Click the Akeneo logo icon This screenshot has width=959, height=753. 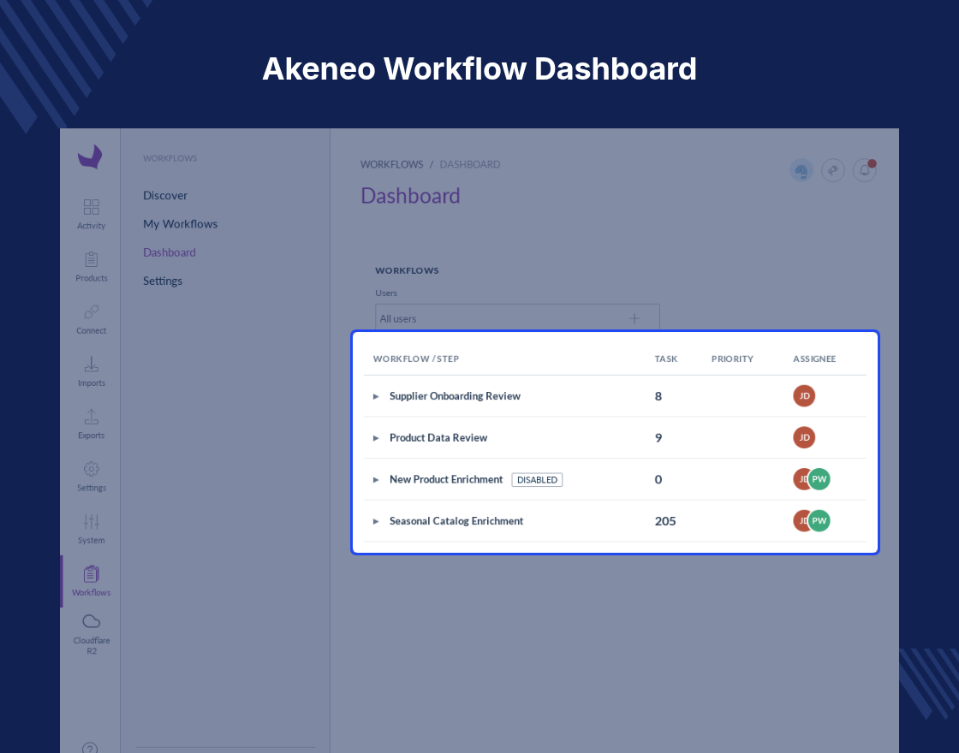point(90,157)
